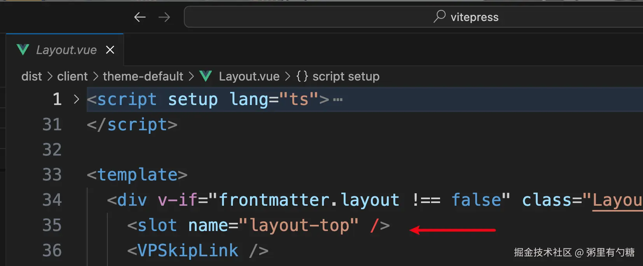
Task: Click the VPSkipLink component tag
Action: coord(188,250)
